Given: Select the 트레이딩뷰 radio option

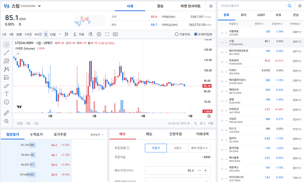Looking at the screenshot, I should click(x=204, y=34).
